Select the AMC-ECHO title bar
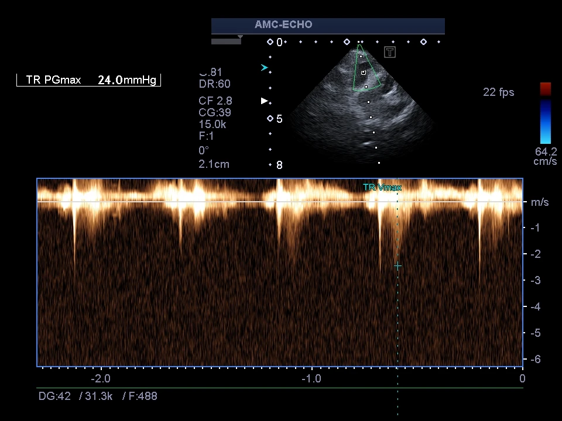Screen dimensions: 562x421 [x=328, y=26]
